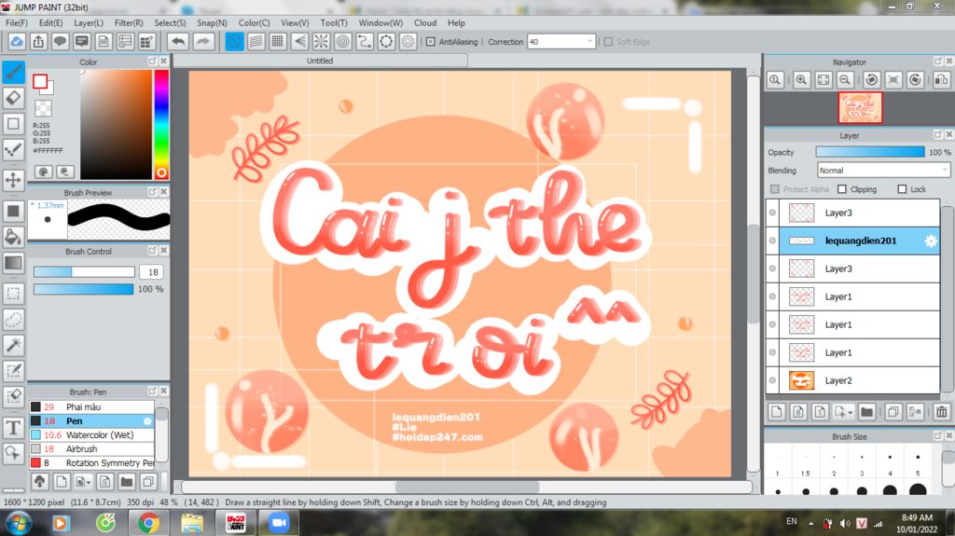Select the Text tool
Viewport: 955px width, 536px height.
pyautogui.click(x=13, y=428)
